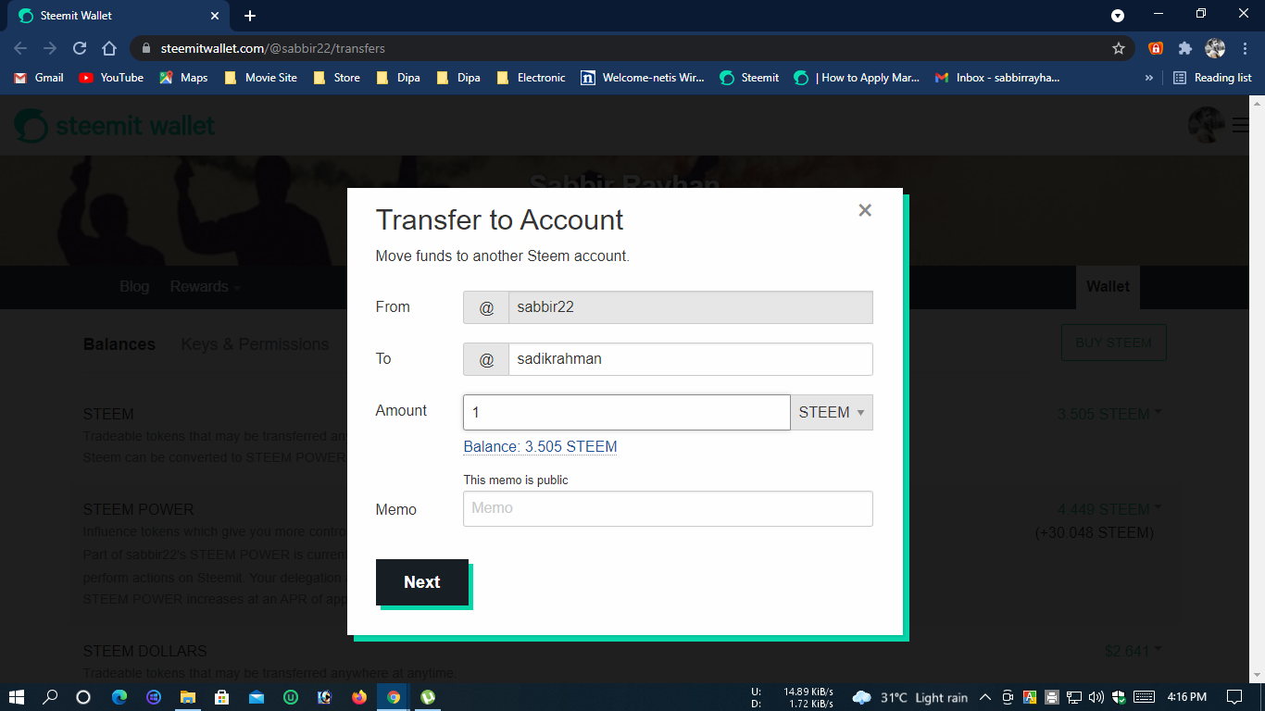The height and width of the screenshot is (711, 1265).
Task: Show more bookmarks with the chevron
Action: (x=1149, y=78)
